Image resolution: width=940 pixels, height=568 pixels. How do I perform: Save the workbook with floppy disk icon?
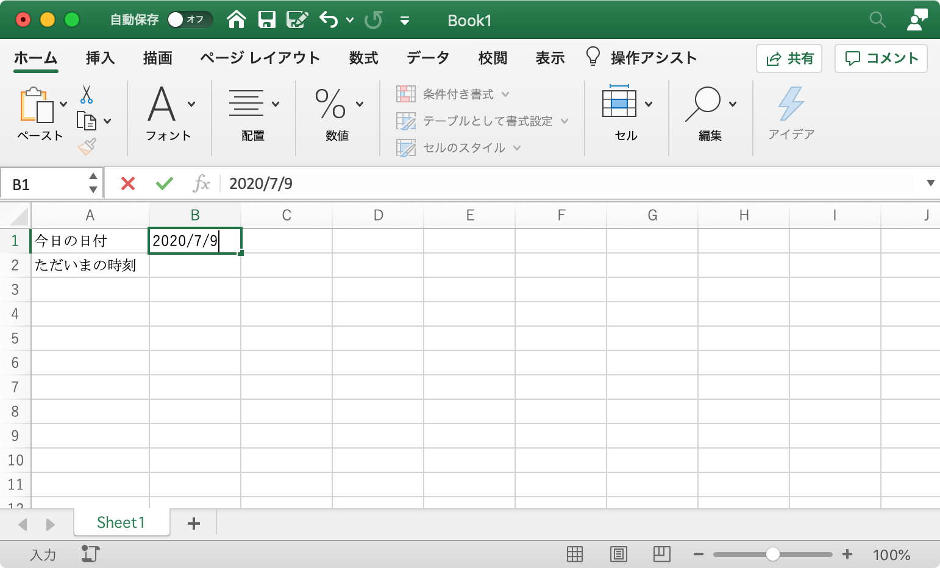coord(266,20)
